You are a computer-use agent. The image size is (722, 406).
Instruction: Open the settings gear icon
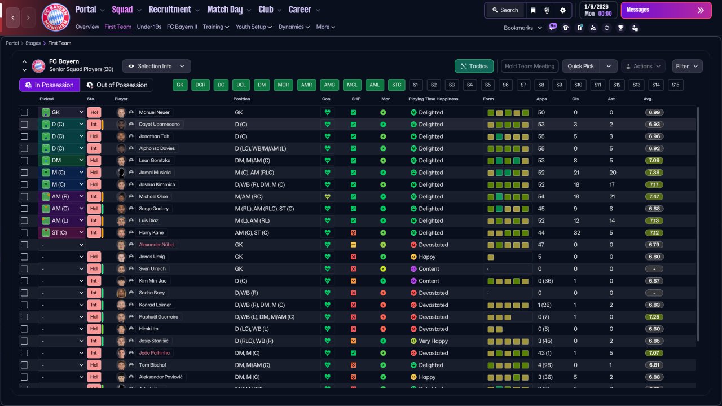click(x=562, y=10)
